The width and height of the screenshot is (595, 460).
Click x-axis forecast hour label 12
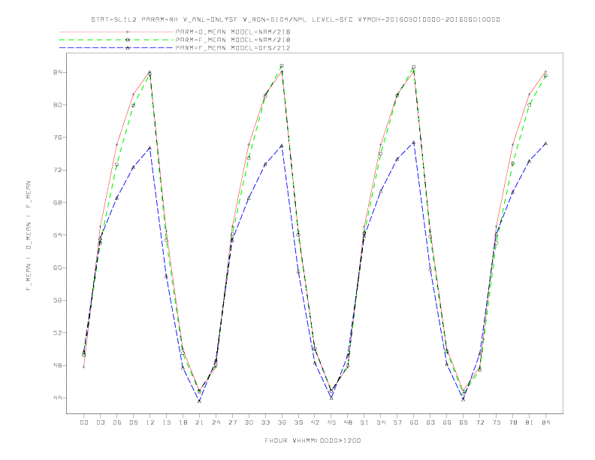[x=150, y=422]
